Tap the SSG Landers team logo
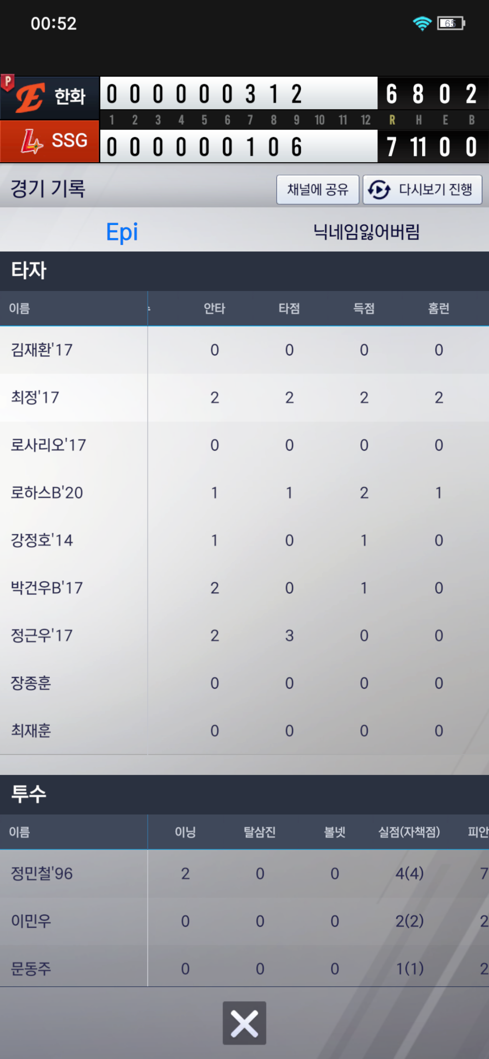The width and height of the screenshot is (489, 1059). (x=32, y=141)
